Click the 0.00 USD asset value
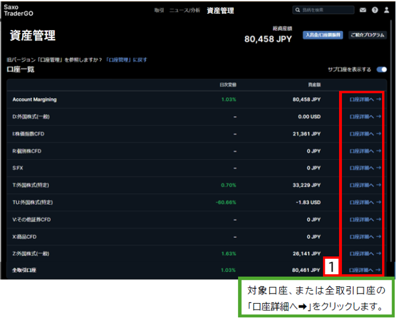 click(x=309, y=117)
